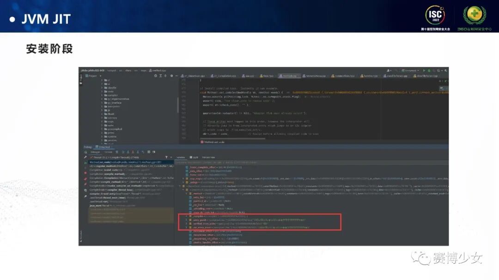499x280 pixels.
Task: Open the Memory View tab
Action: tap(208, 157)
